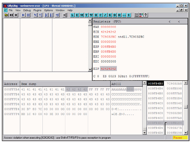Click the Step into toolbar icon
The height and width of the screenshot is (143, 191).
[x=36, y=15]
